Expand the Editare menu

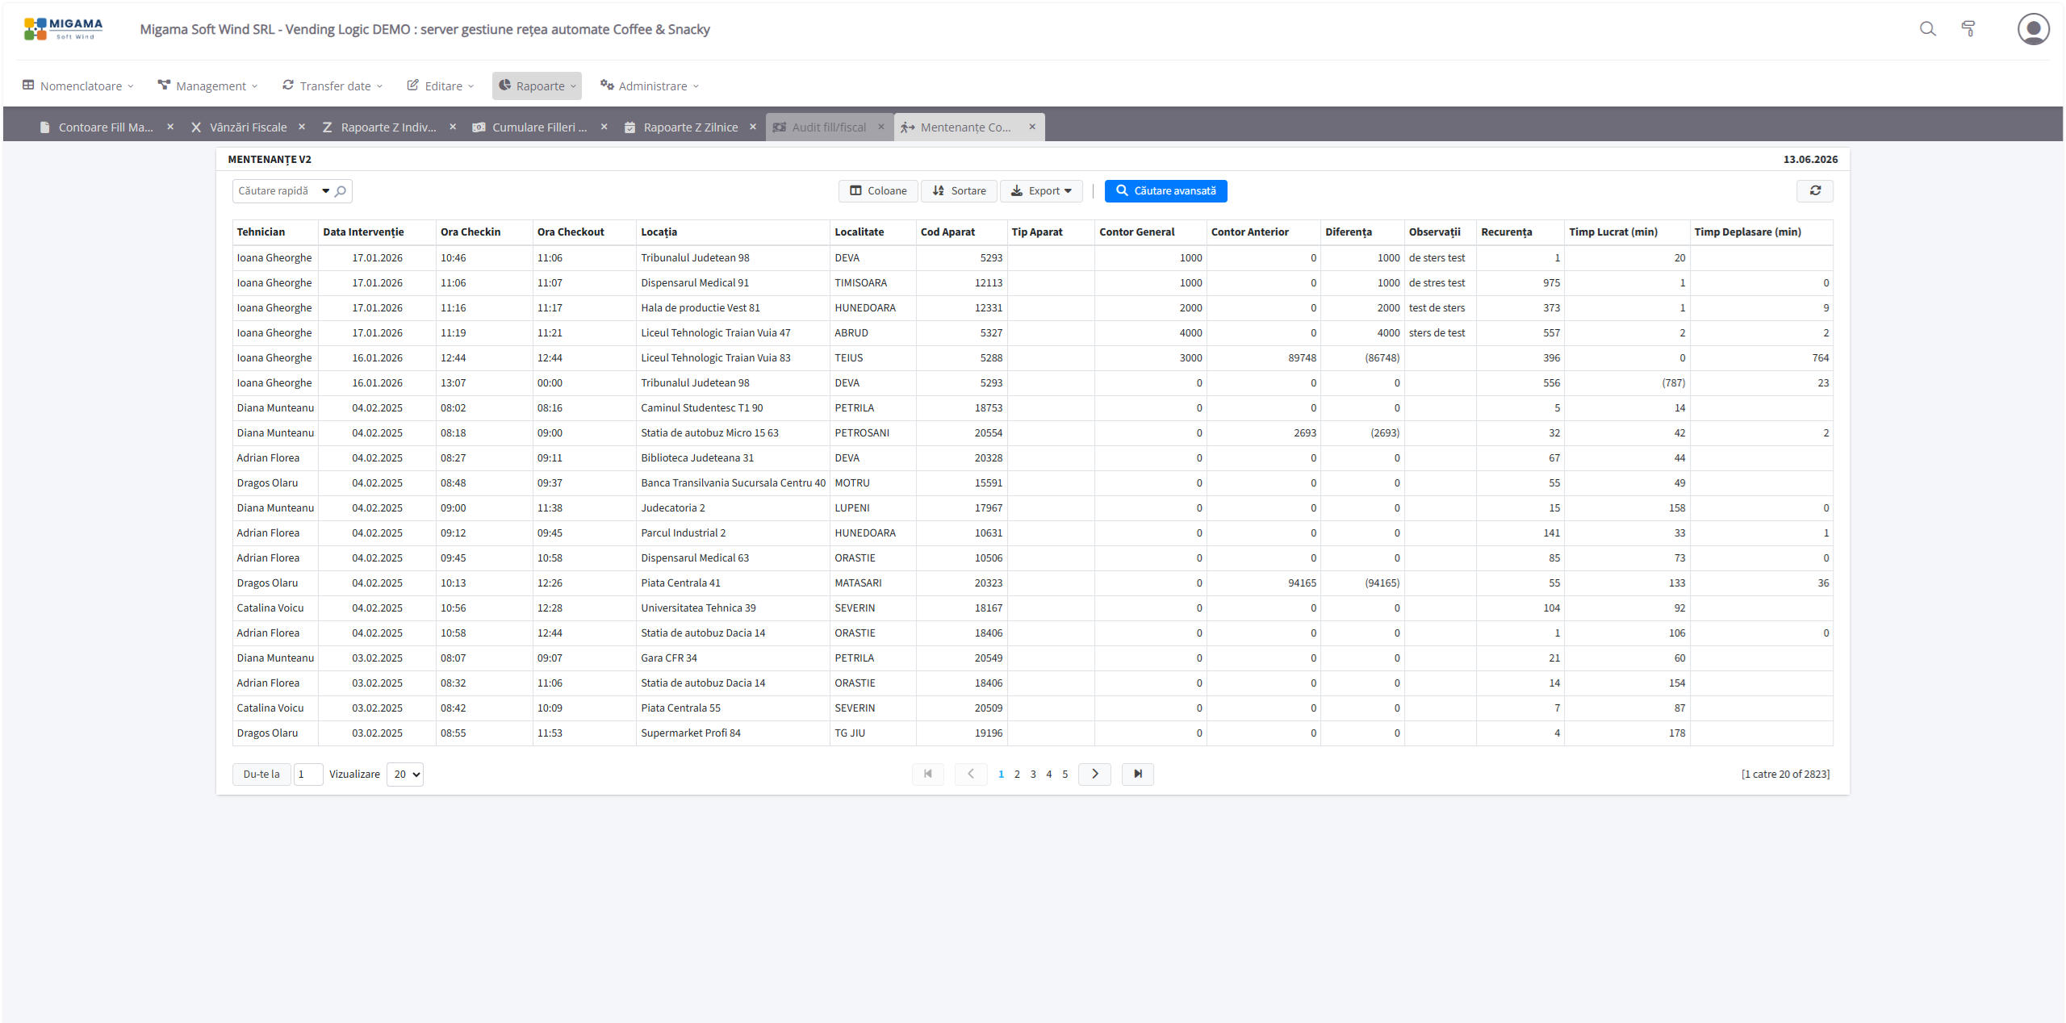click(441, 86)
